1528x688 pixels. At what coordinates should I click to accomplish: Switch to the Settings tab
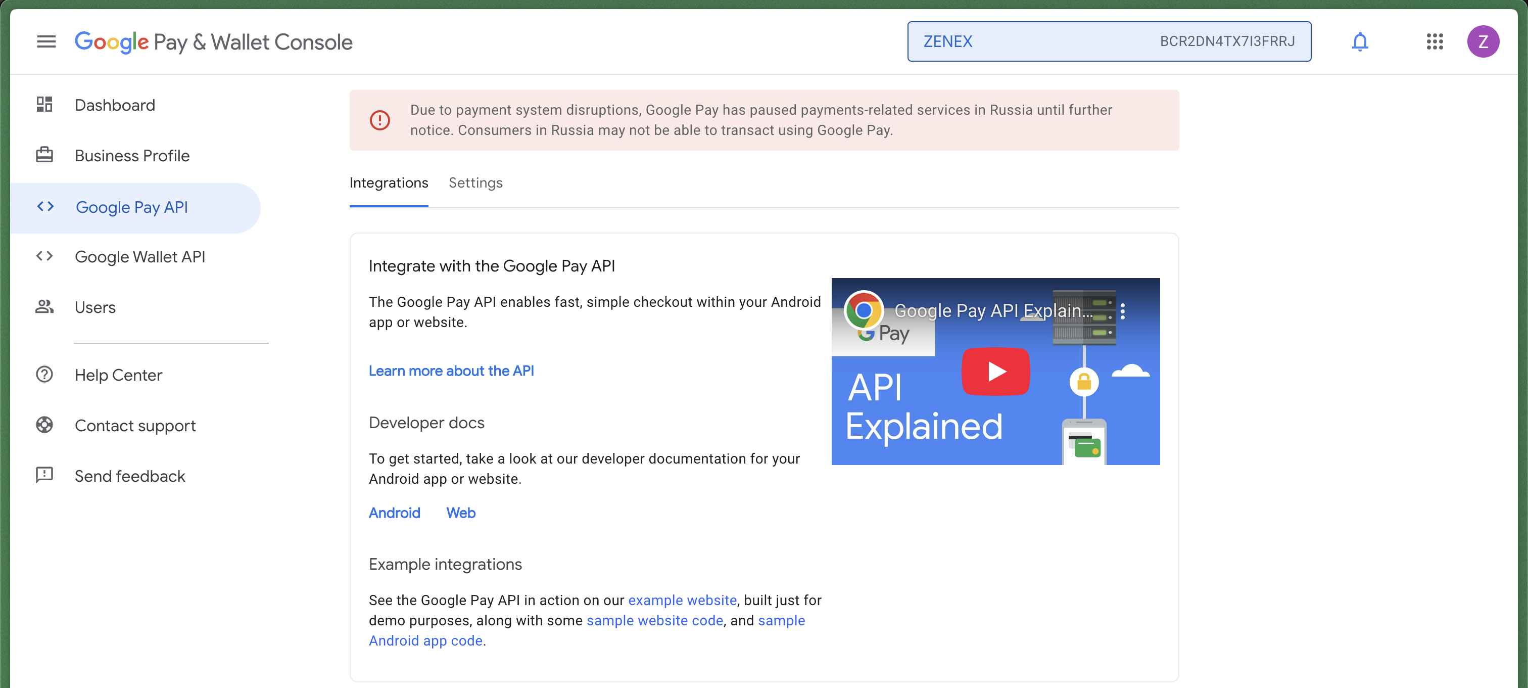coord(475,183)
